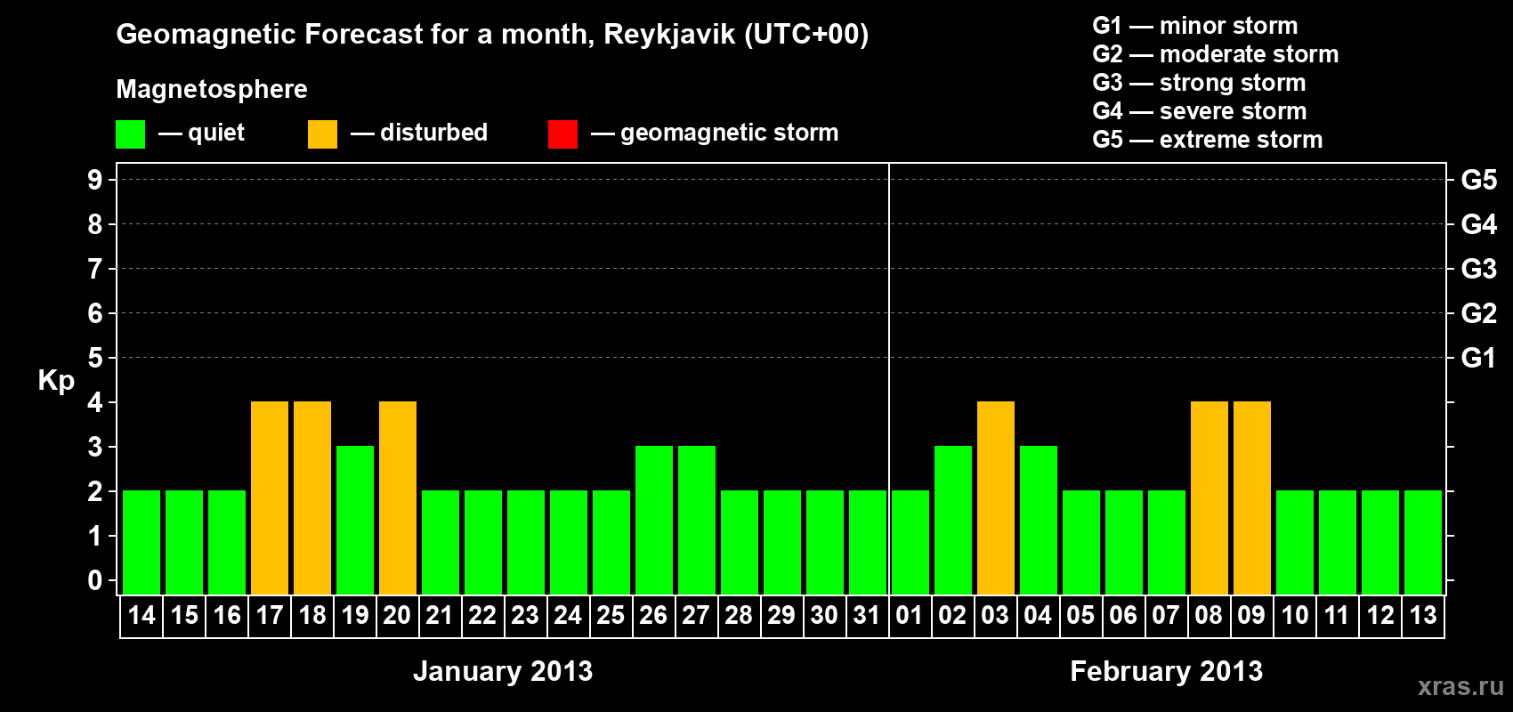Click date label 16 on the axis
Image resolution: width=1513 pixels, height=712 pixels.
click(227, 615)
